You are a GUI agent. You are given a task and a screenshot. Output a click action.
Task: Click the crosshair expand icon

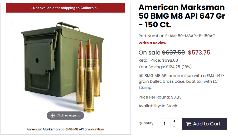[x=52, y=115]
